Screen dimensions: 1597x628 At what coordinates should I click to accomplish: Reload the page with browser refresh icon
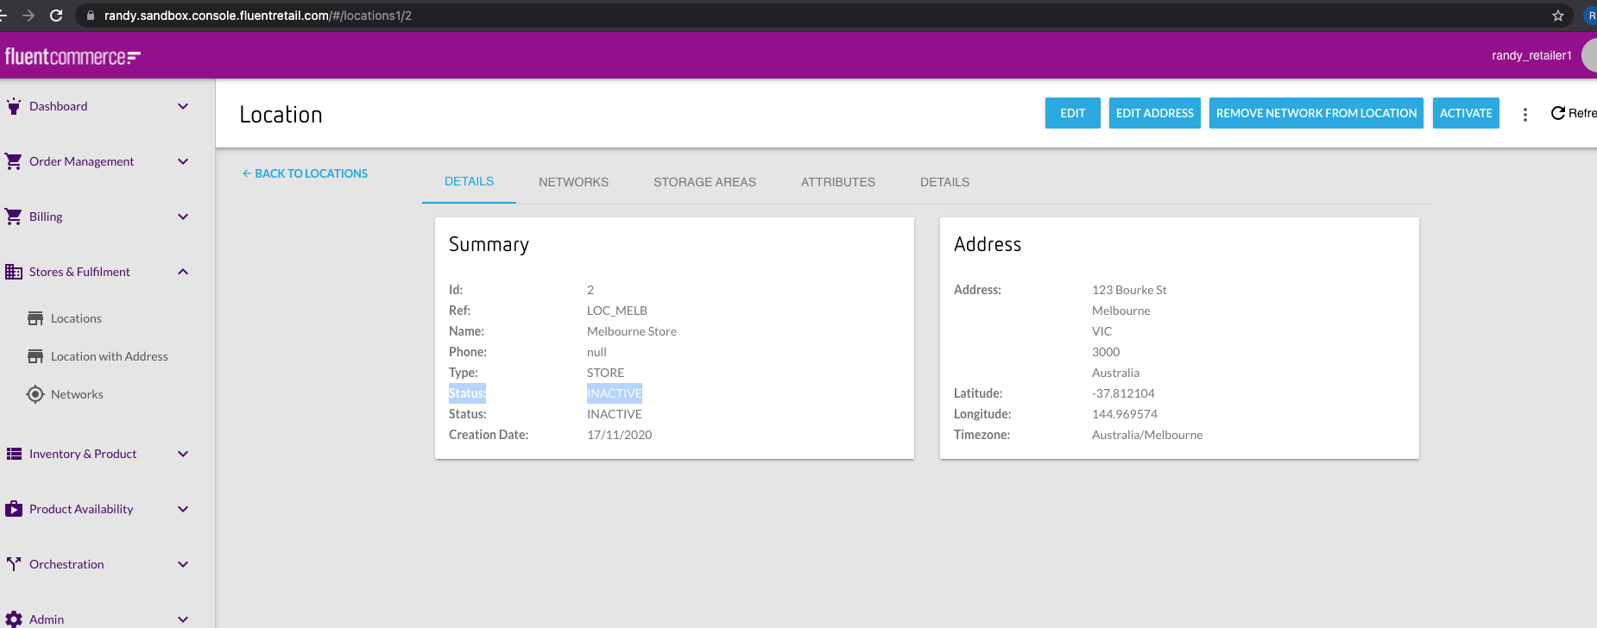tap(56, 16)
